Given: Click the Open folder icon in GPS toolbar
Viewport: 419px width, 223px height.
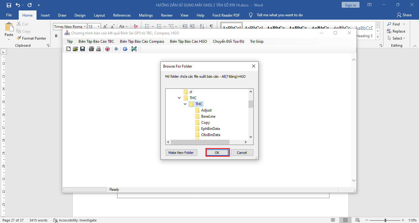Looking at the screenshot, I should click(75, 49).
